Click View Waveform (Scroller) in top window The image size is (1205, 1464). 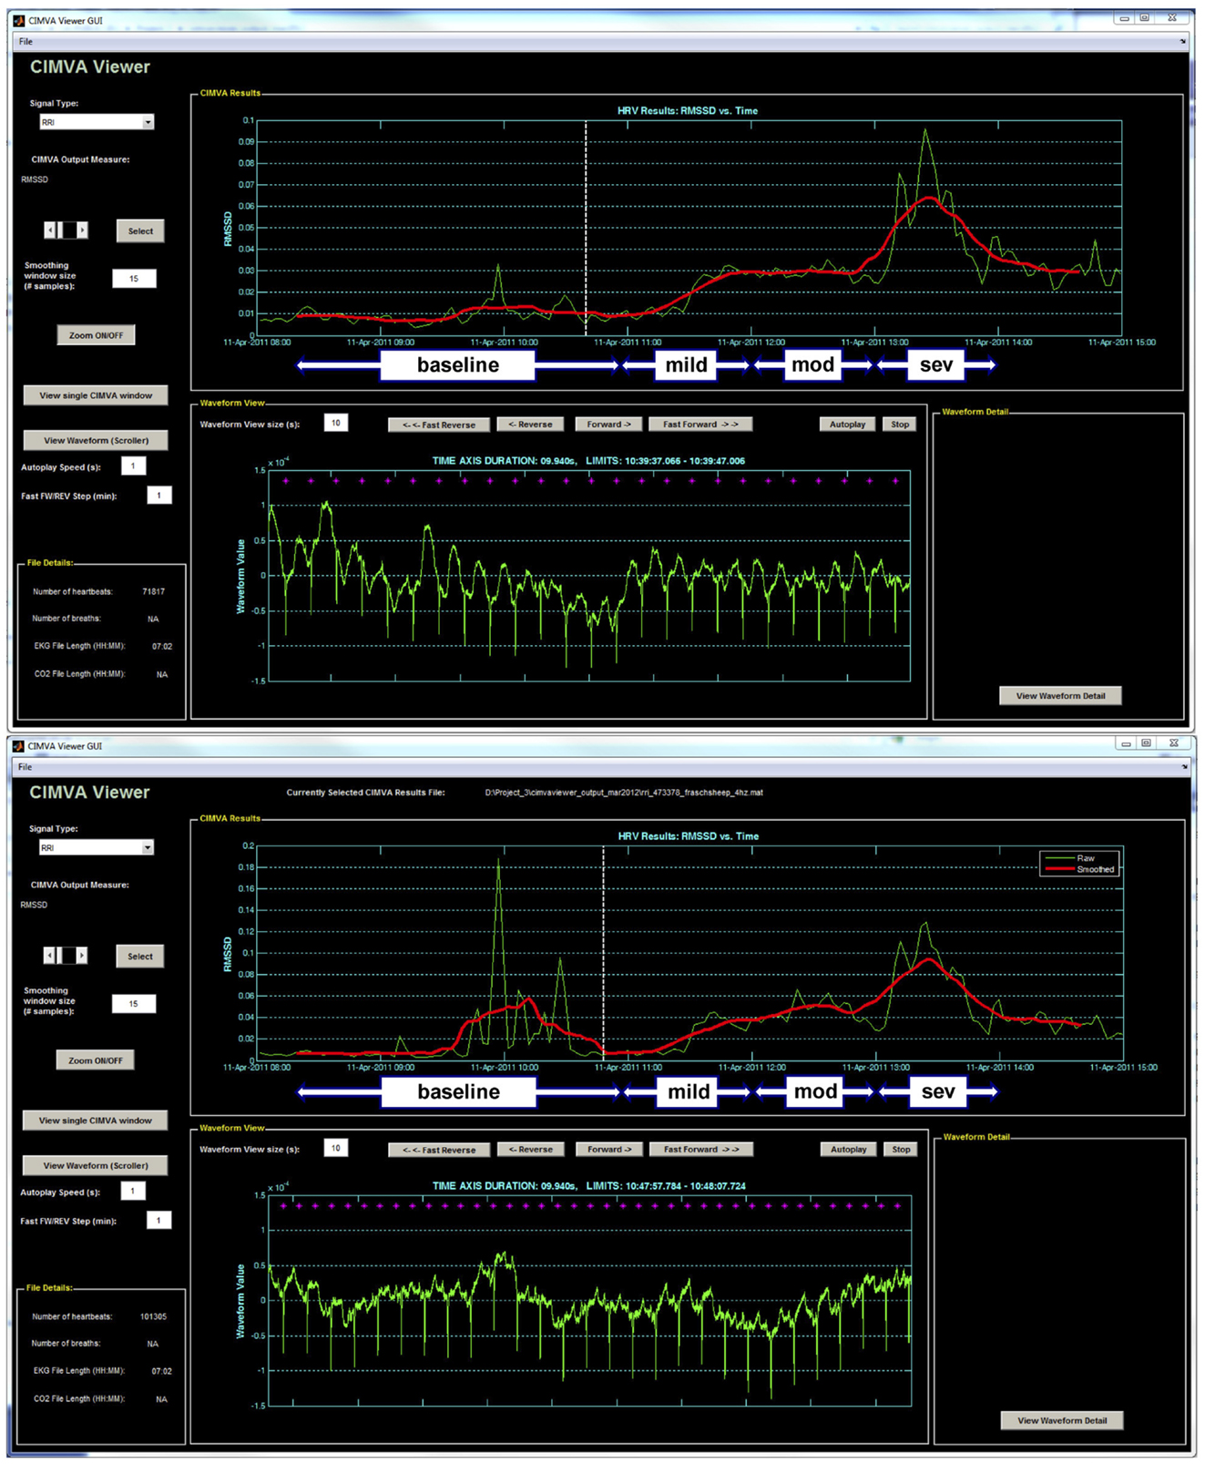pyautogui.click(x=96, y=441)
